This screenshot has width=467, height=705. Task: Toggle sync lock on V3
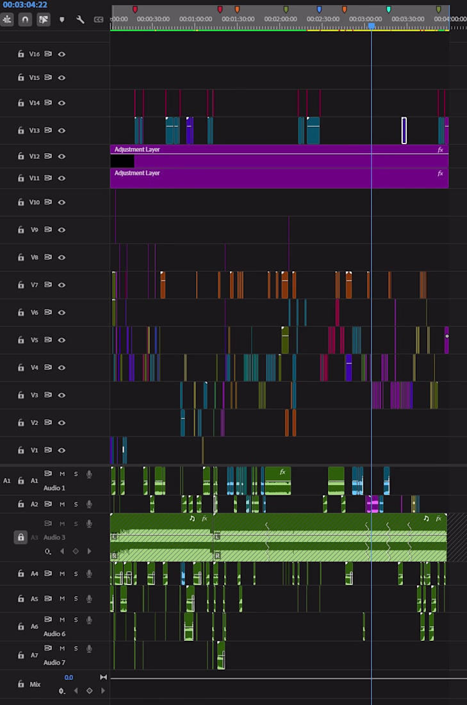click(x=48, y=394)
